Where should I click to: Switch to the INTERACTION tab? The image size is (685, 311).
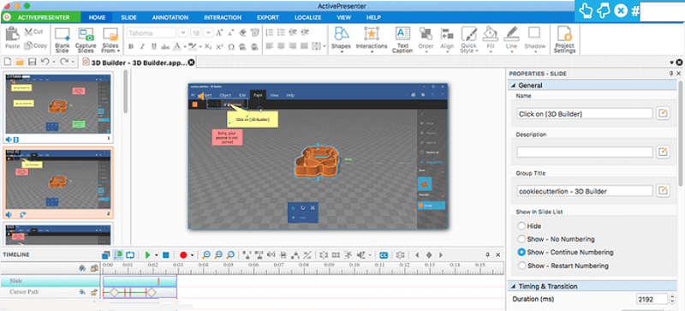tap(223, 17)
